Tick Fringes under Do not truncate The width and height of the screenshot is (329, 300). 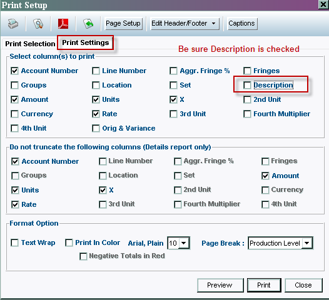(x=265, y=161)
